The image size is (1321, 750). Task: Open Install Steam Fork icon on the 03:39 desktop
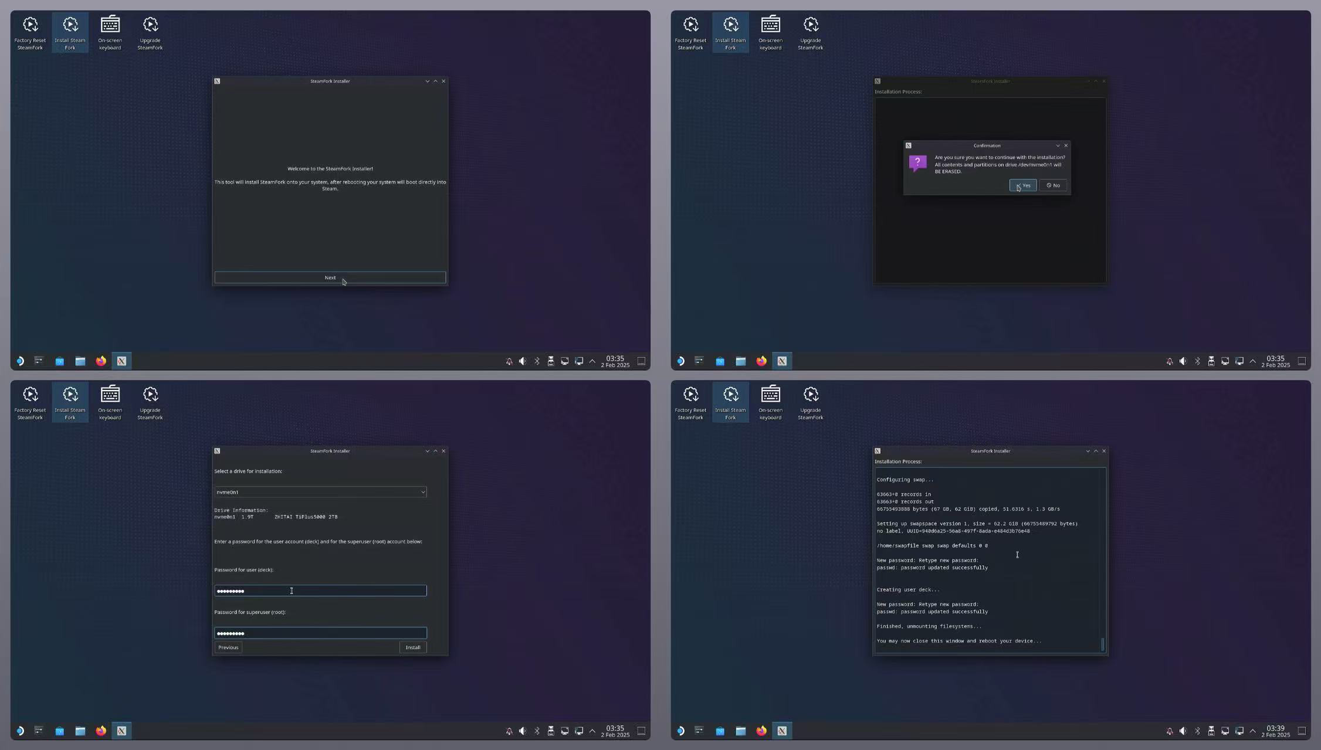pos(730,403)
